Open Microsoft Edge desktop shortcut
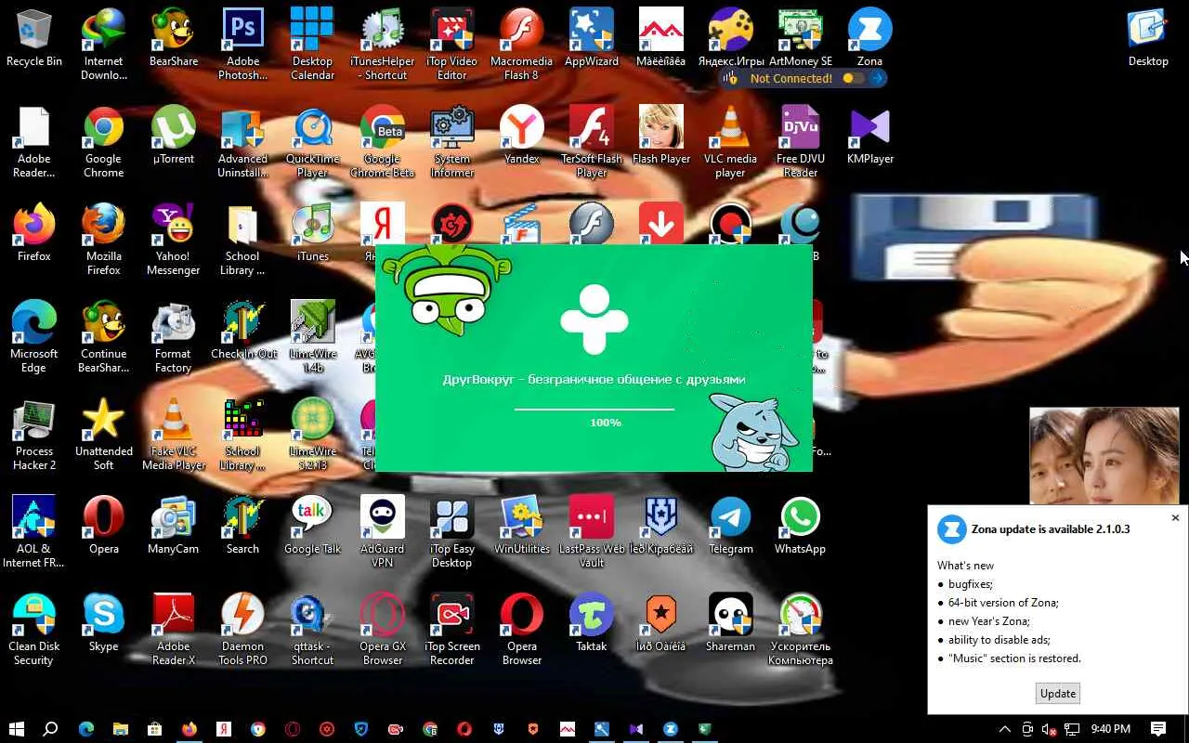The height and width of the screenshot is (743, 1189). [34, 337]
